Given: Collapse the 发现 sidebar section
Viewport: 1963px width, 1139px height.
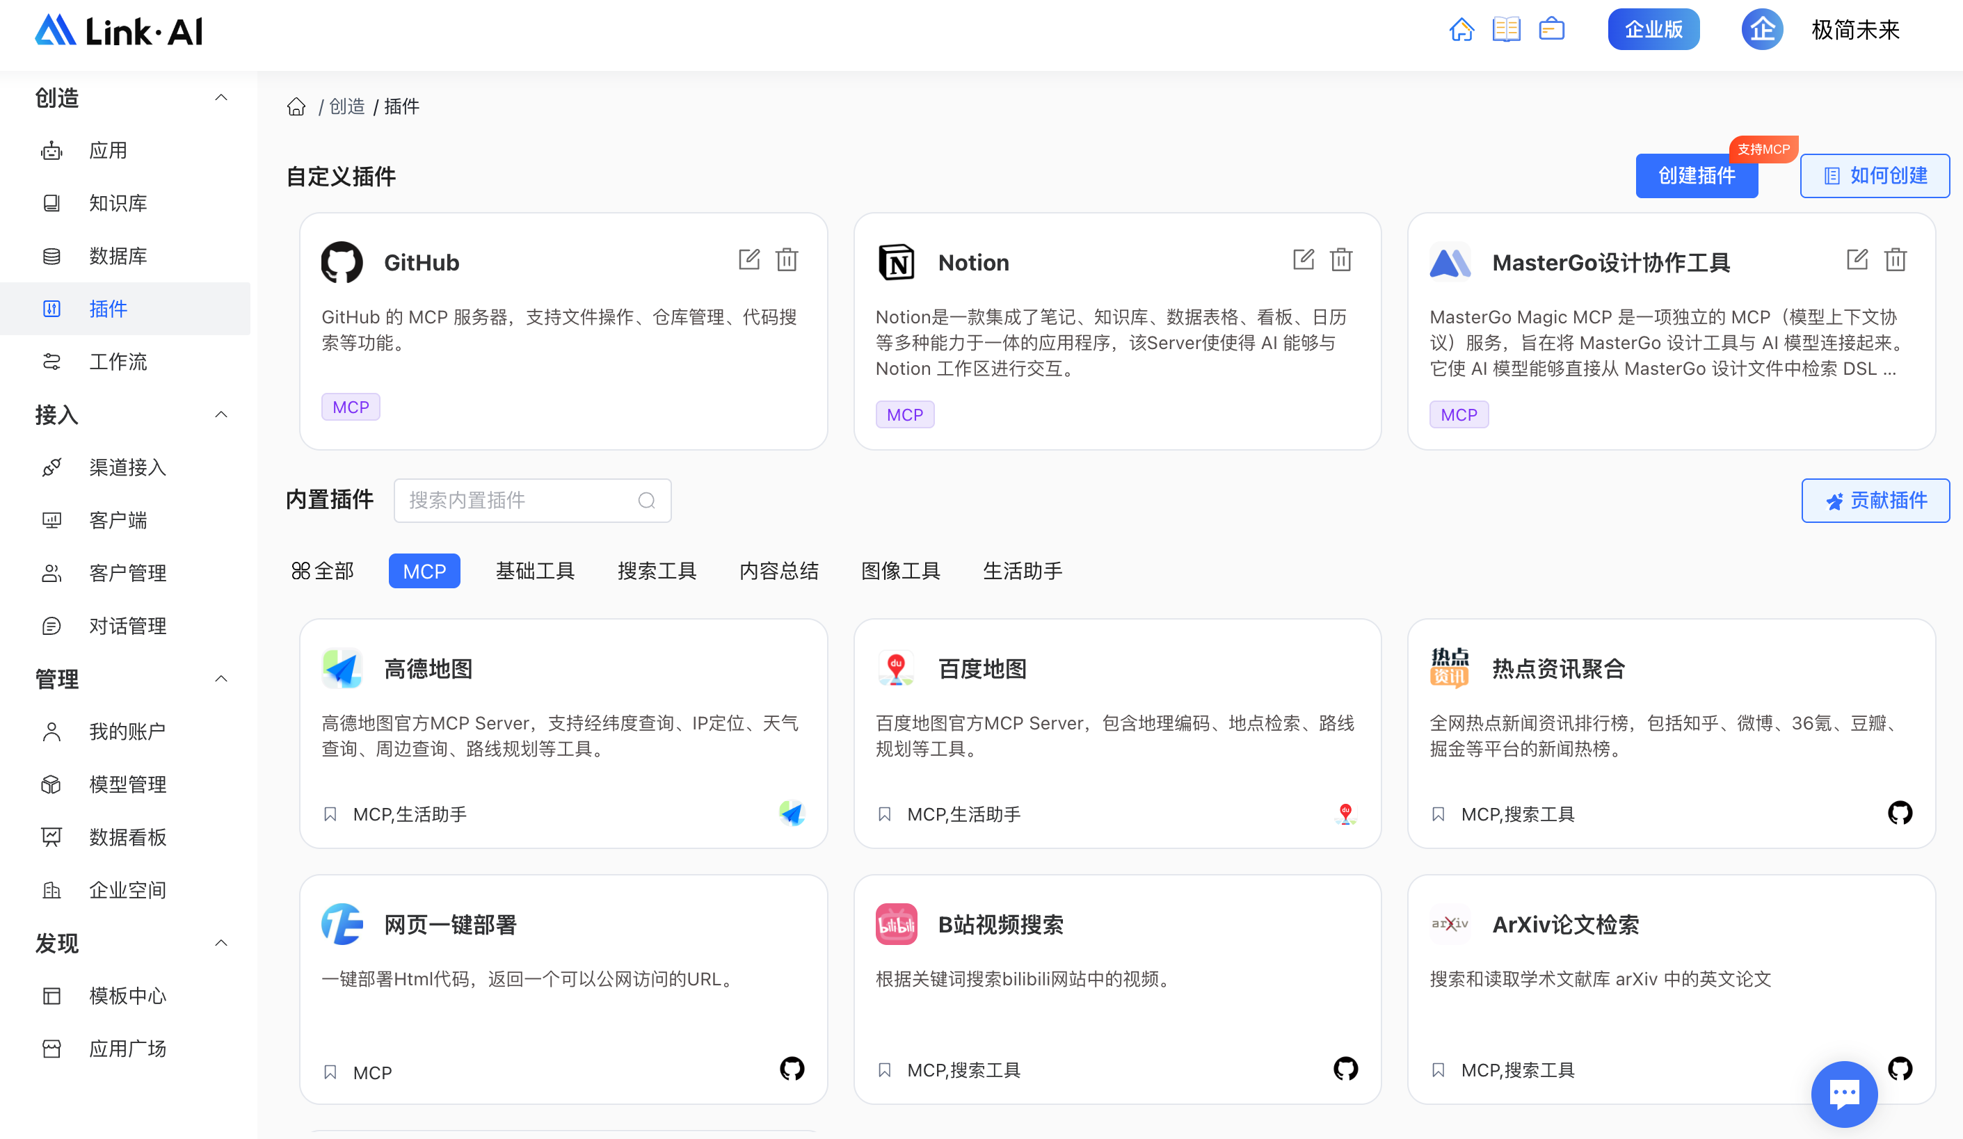Looking at the screenshot, I should [221, 943].
